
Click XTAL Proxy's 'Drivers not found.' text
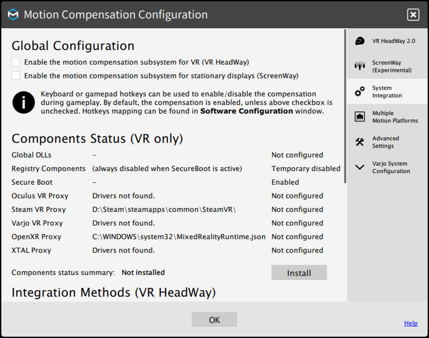pyautogui.click(x=123, y=251)
